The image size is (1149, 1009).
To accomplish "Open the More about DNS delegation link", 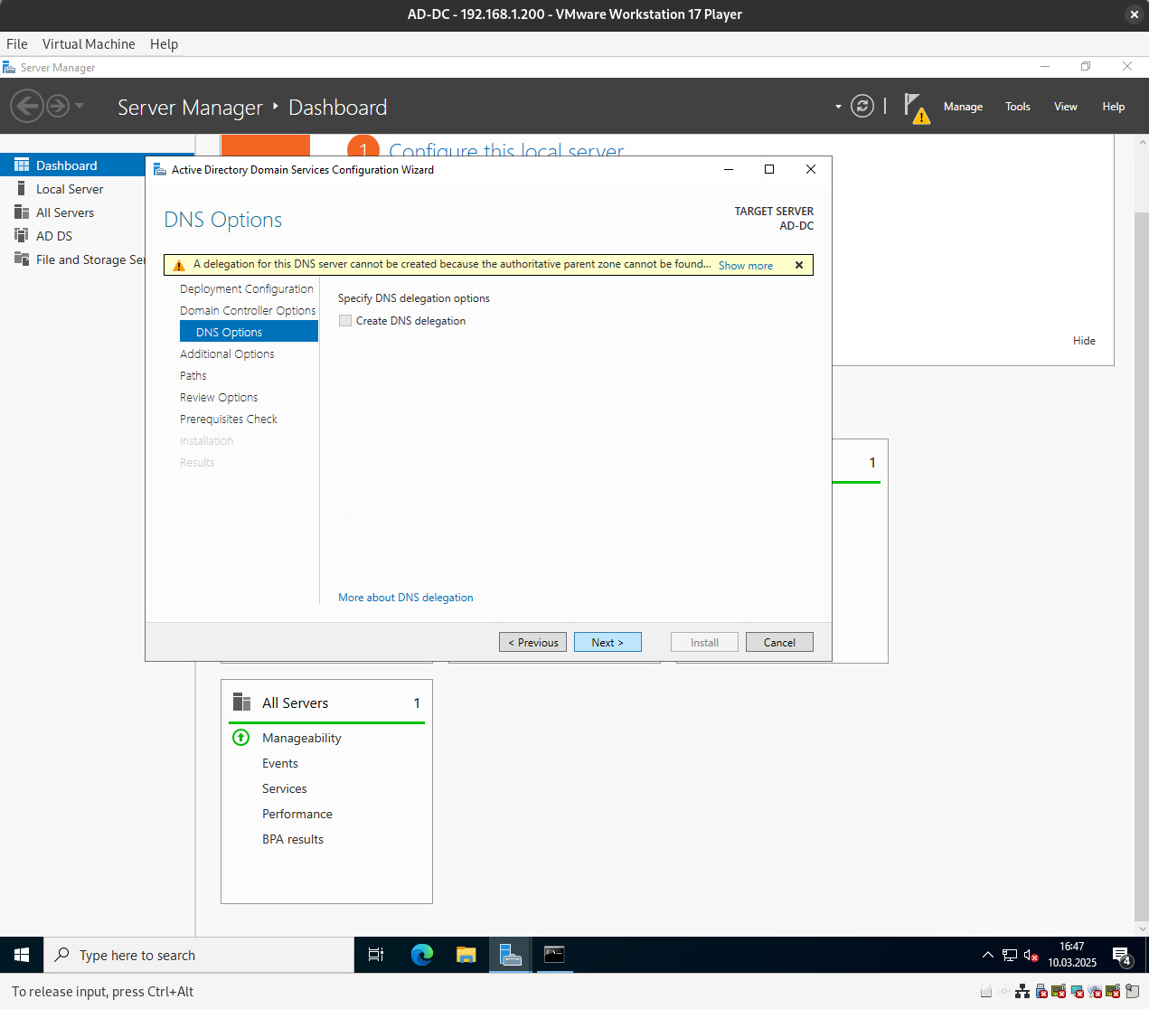I will point(406,598).
